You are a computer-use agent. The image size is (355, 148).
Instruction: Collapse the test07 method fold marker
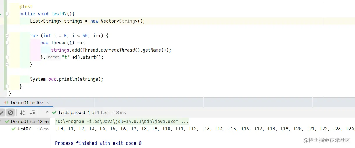(7, 14)
